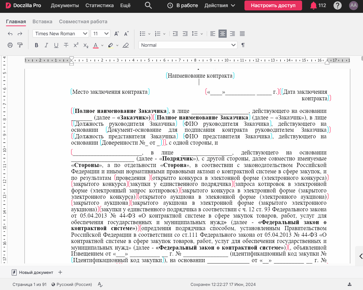
Task: Apply subscript formatting
Action: [86, 45]
